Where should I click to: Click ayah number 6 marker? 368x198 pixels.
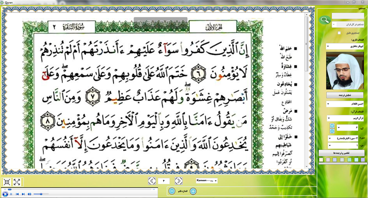(198, 74)
